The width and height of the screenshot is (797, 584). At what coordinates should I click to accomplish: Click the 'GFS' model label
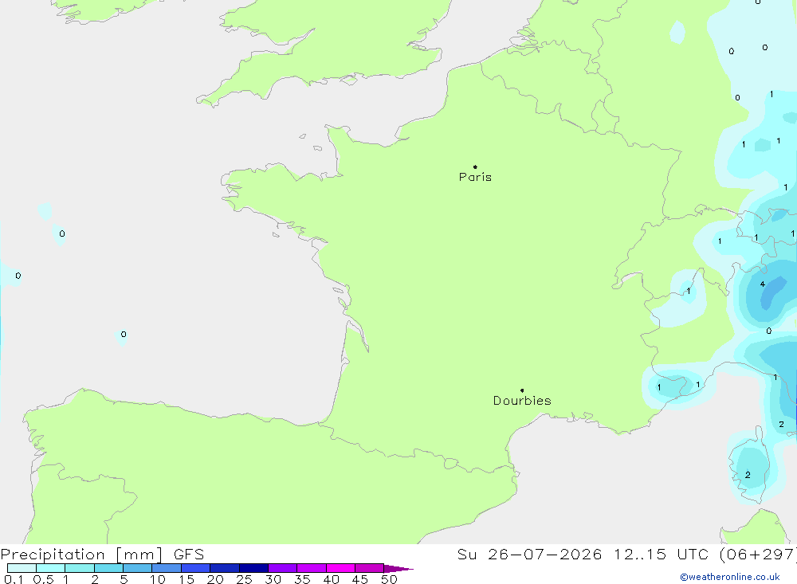pyautogui.click(x=189, y=555)
